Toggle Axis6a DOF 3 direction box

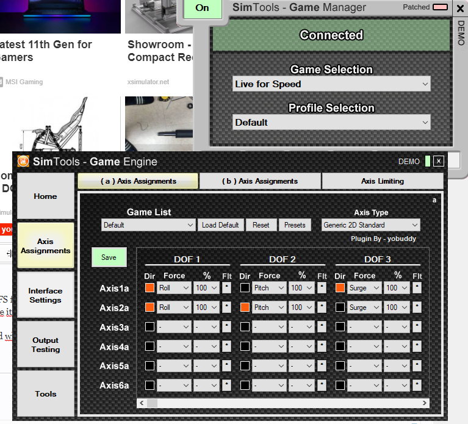coord(340,385)
